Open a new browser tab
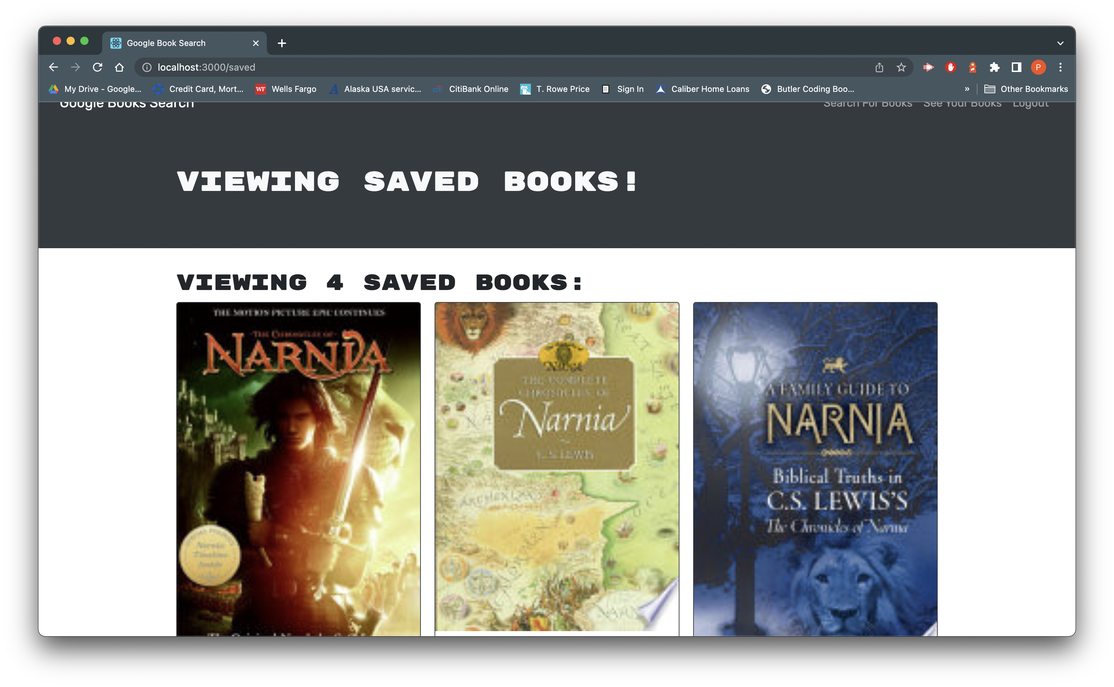This screenshot has width=1114, height=687. (x=282, y=43)
